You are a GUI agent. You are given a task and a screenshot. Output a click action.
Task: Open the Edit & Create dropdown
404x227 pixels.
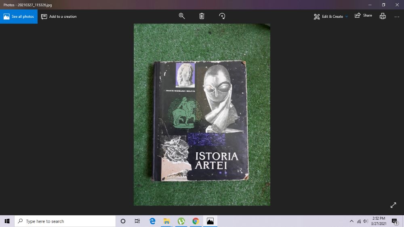(x=331, y=17)
